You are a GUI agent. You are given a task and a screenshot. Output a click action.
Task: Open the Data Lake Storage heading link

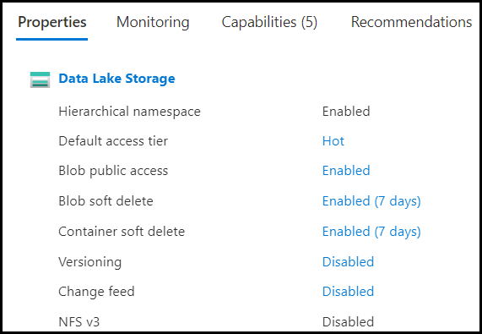pyautogui.click(x=116, y=79)
